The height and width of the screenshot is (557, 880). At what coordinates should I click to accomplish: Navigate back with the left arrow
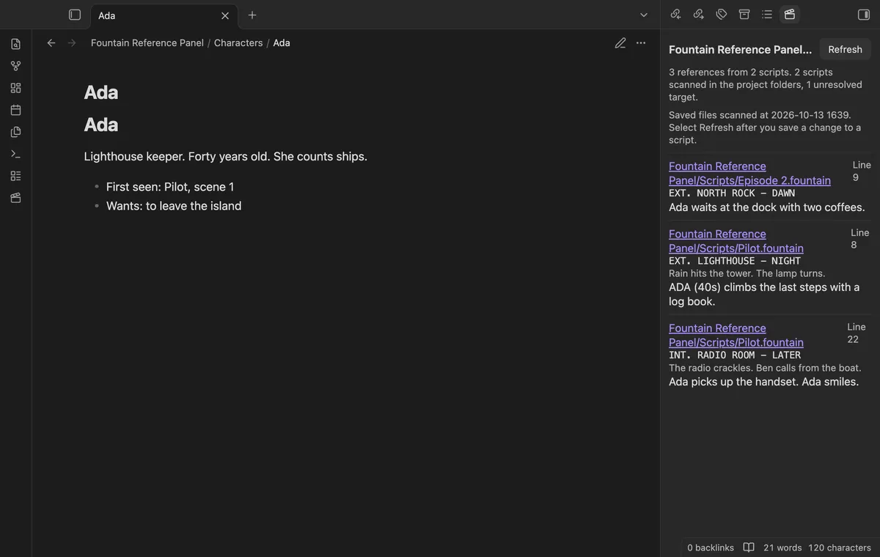[51, 43]
